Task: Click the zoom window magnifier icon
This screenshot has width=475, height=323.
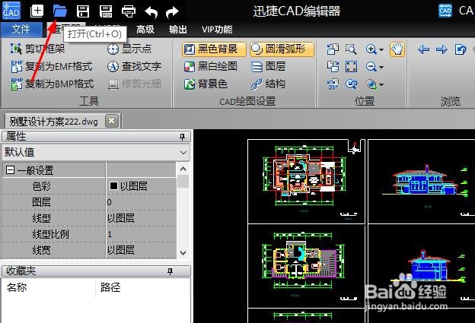Action: 351,49
